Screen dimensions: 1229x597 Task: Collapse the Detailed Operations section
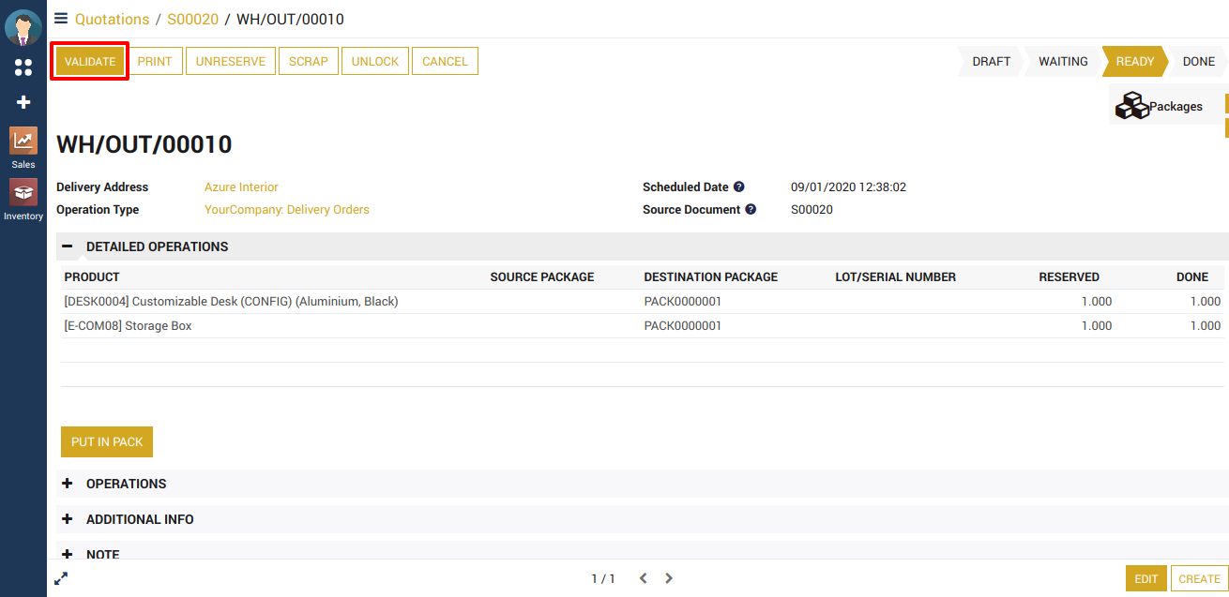(68, 246)
